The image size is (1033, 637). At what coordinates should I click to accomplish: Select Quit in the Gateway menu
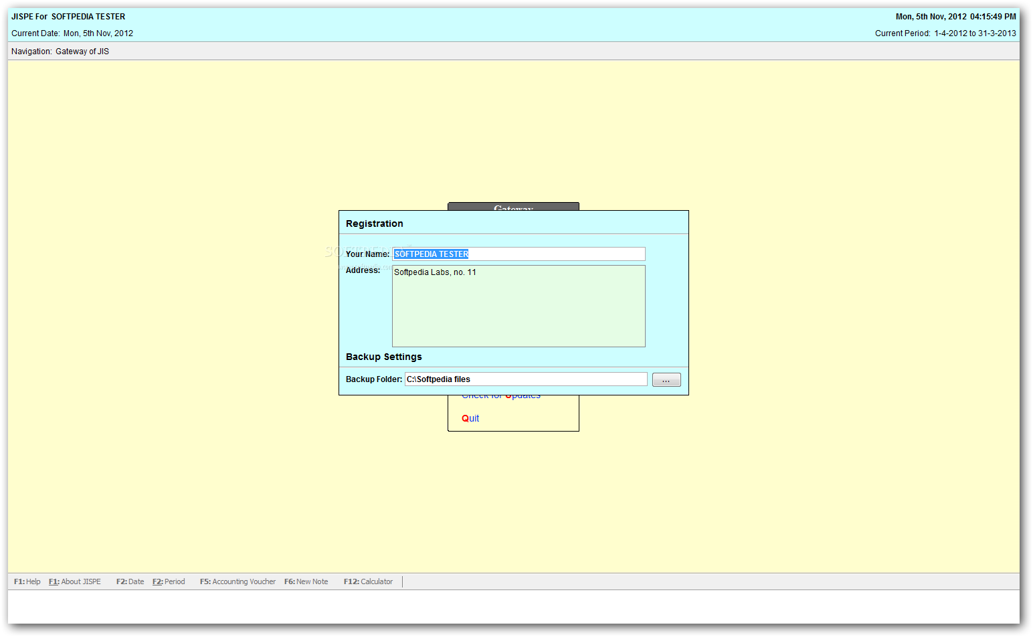[470, 418]
